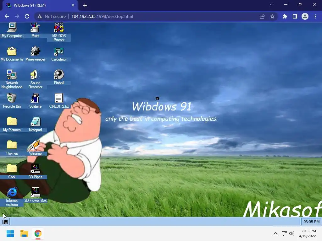
Task: Launch the Internet Explorer desktop icon
Action: click(12, 197)
